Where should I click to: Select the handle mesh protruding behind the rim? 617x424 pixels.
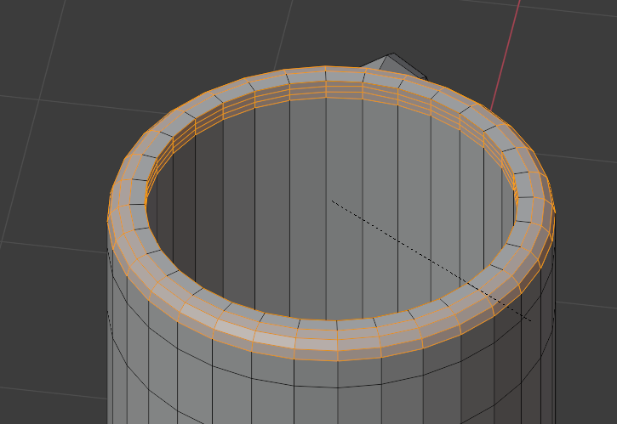393,65
